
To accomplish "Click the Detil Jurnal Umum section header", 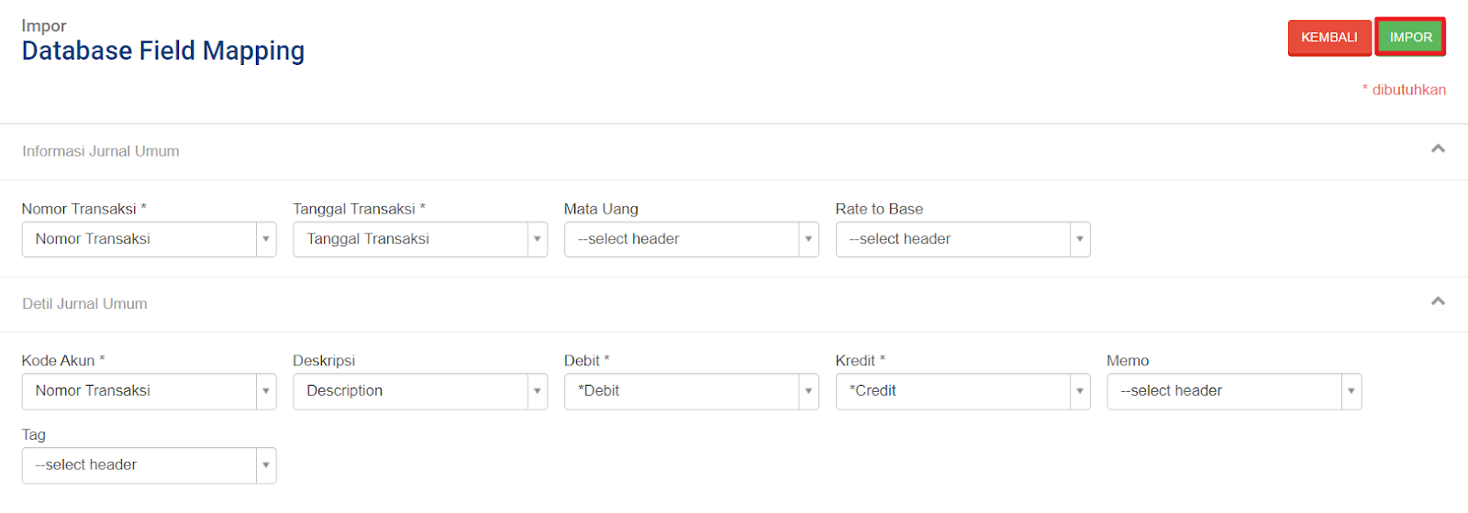I will pyautogui.click(x=84, y=303).
